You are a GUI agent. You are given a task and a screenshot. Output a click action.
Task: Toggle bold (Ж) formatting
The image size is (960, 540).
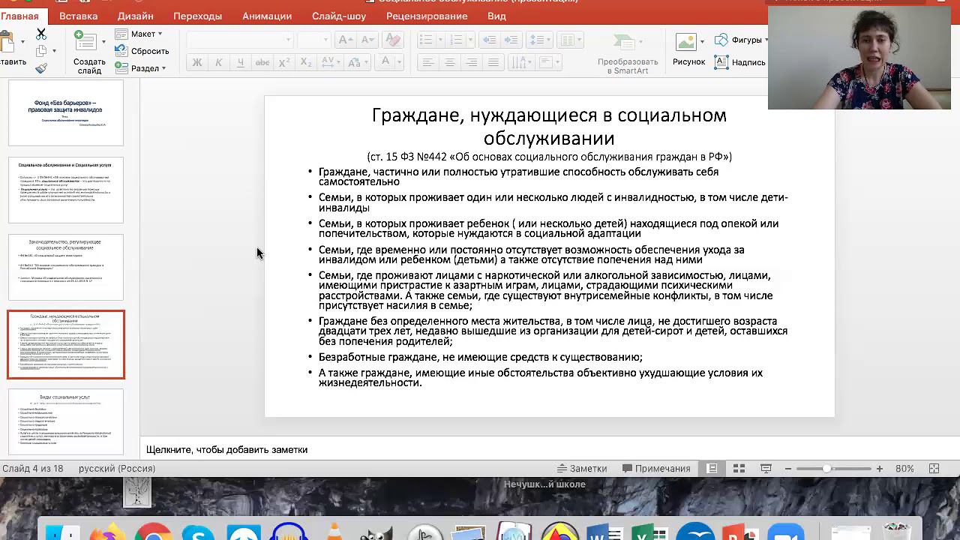tap(197, 62)
